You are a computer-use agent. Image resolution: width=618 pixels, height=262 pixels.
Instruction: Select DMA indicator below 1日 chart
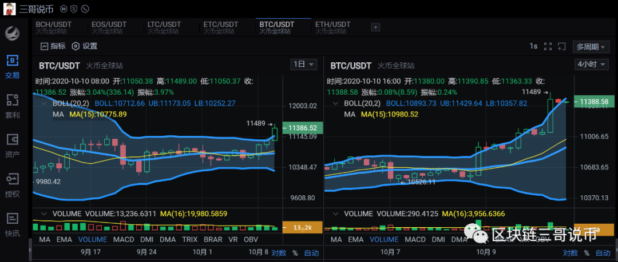pos(168,239)
